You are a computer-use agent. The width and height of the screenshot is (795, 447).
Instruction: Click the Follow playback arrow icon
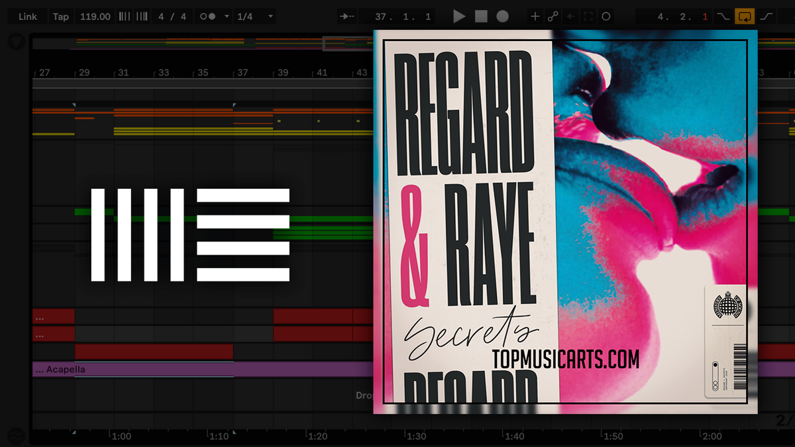point(347,16)
